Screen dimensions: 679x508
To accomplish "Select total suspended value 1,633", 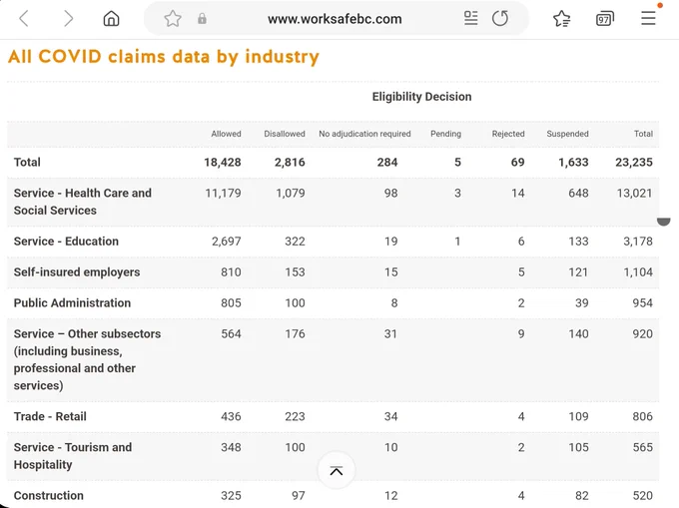I will (573, 163).
